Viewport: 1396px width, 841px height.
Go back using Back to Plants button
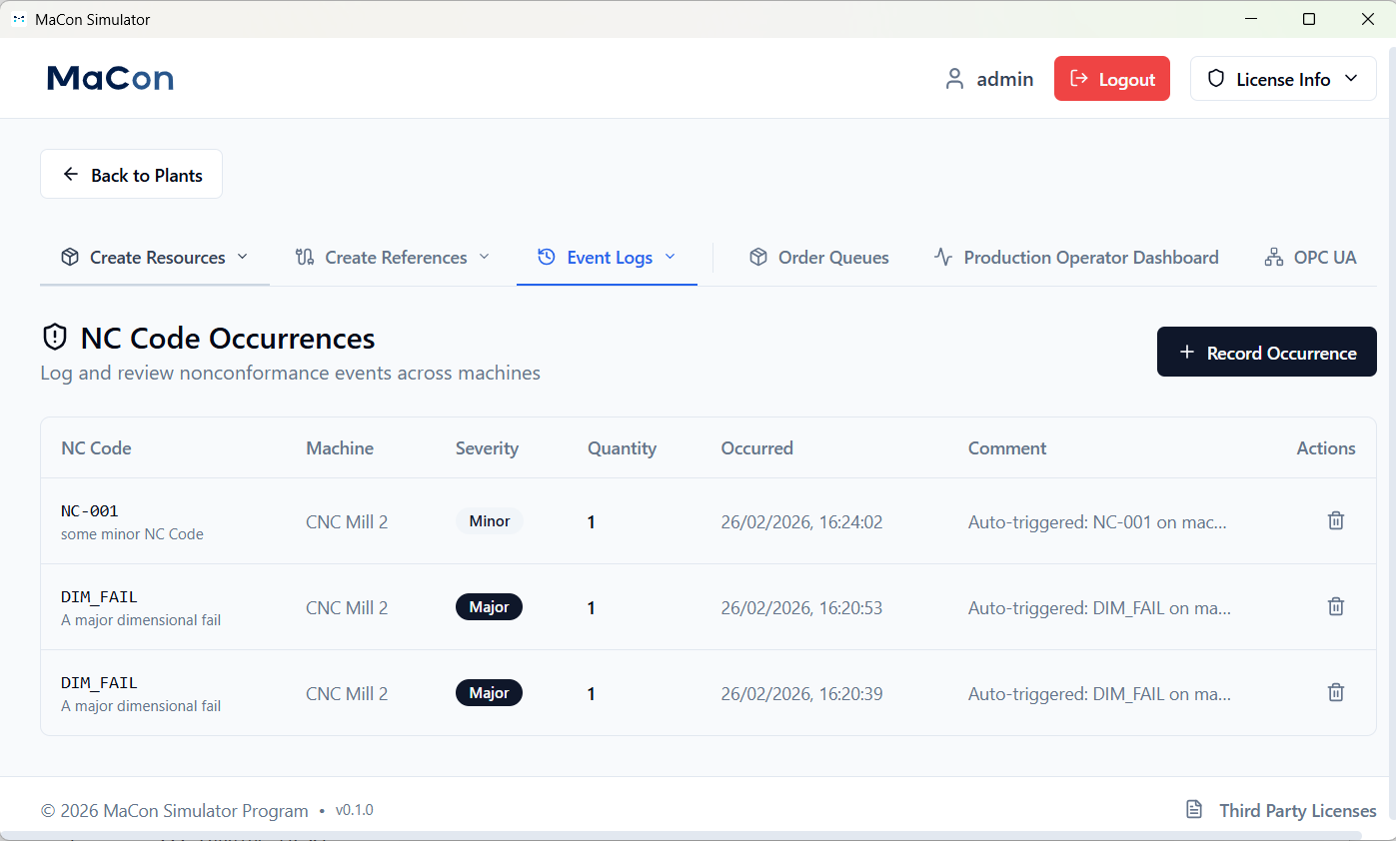(132, 175)
